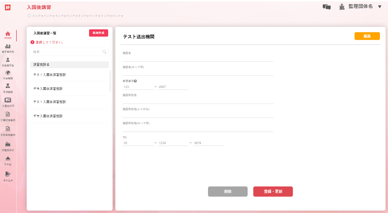
Task: Open 計画認定書類 document icon in sidebar
Action: tap(8, 116)
